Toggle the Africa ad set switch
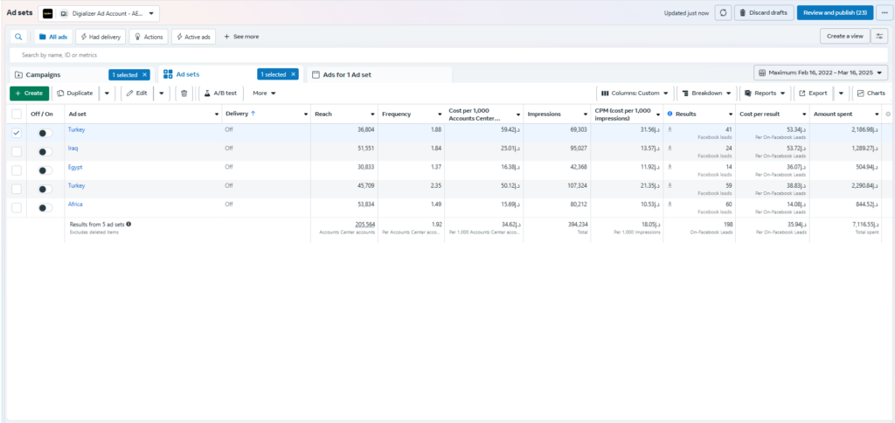The height and width of the screenshot is (423, 895). (x=44, y=207)
